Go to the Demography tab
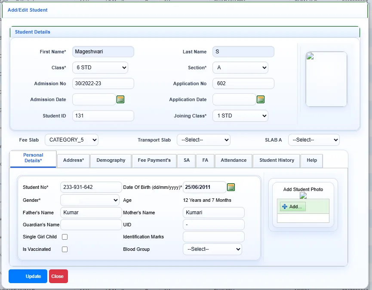Image resolution: width=372 pixels, height=290 pixels. (111, 160)
